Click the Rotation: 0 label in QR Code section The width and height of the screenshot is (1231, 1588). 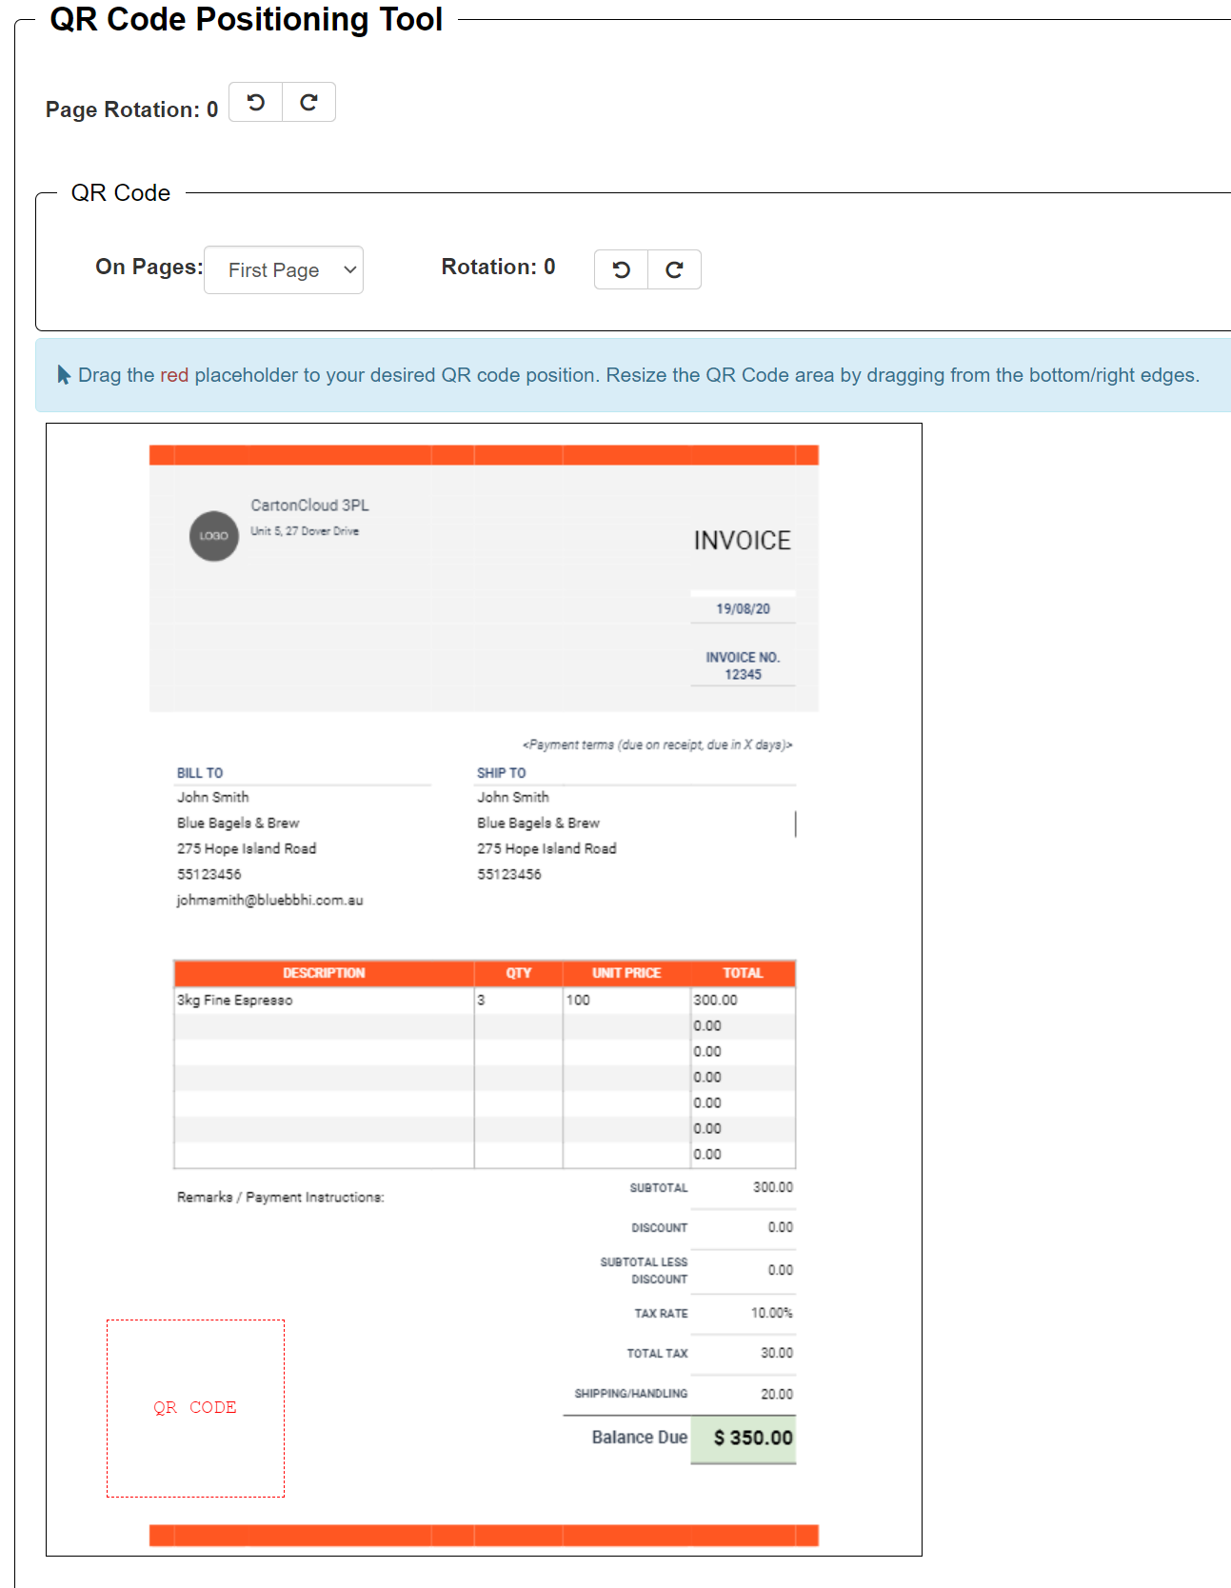coord(499,268)
